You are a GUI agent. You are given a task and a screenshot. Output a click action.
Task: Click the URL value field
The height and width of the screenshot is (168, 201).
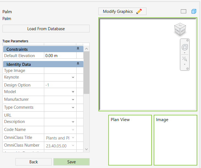pos(60,115)
